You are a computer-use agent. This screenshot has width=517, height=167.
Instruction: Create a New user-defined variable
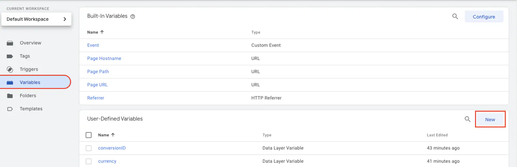(490, 119)
